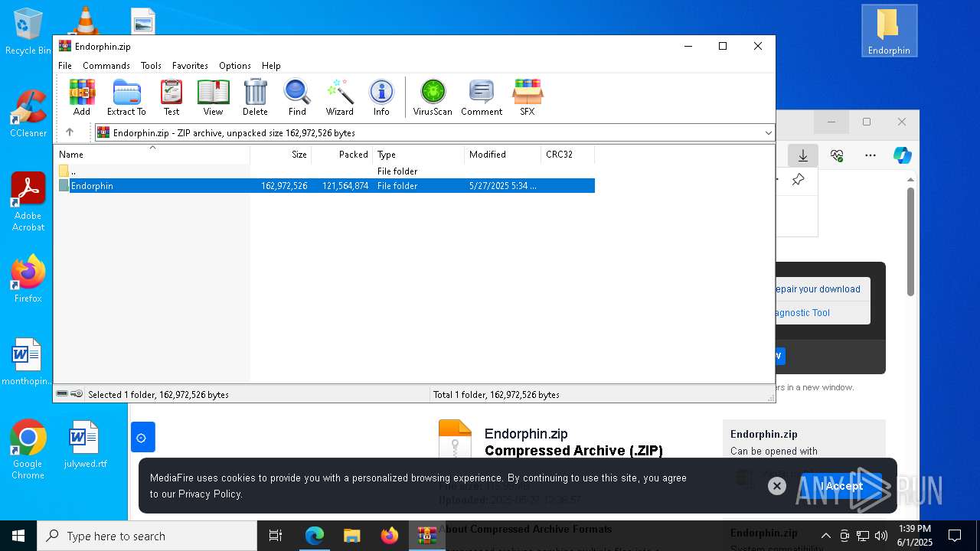Click Repair your download link
The width and height of the screenshot is (980, 551).
coord(818,289)
